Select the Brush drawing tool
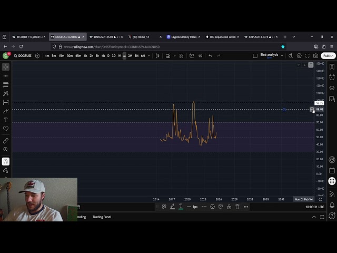Viewport: 337px width, 253px height. (x=6, y=111)
